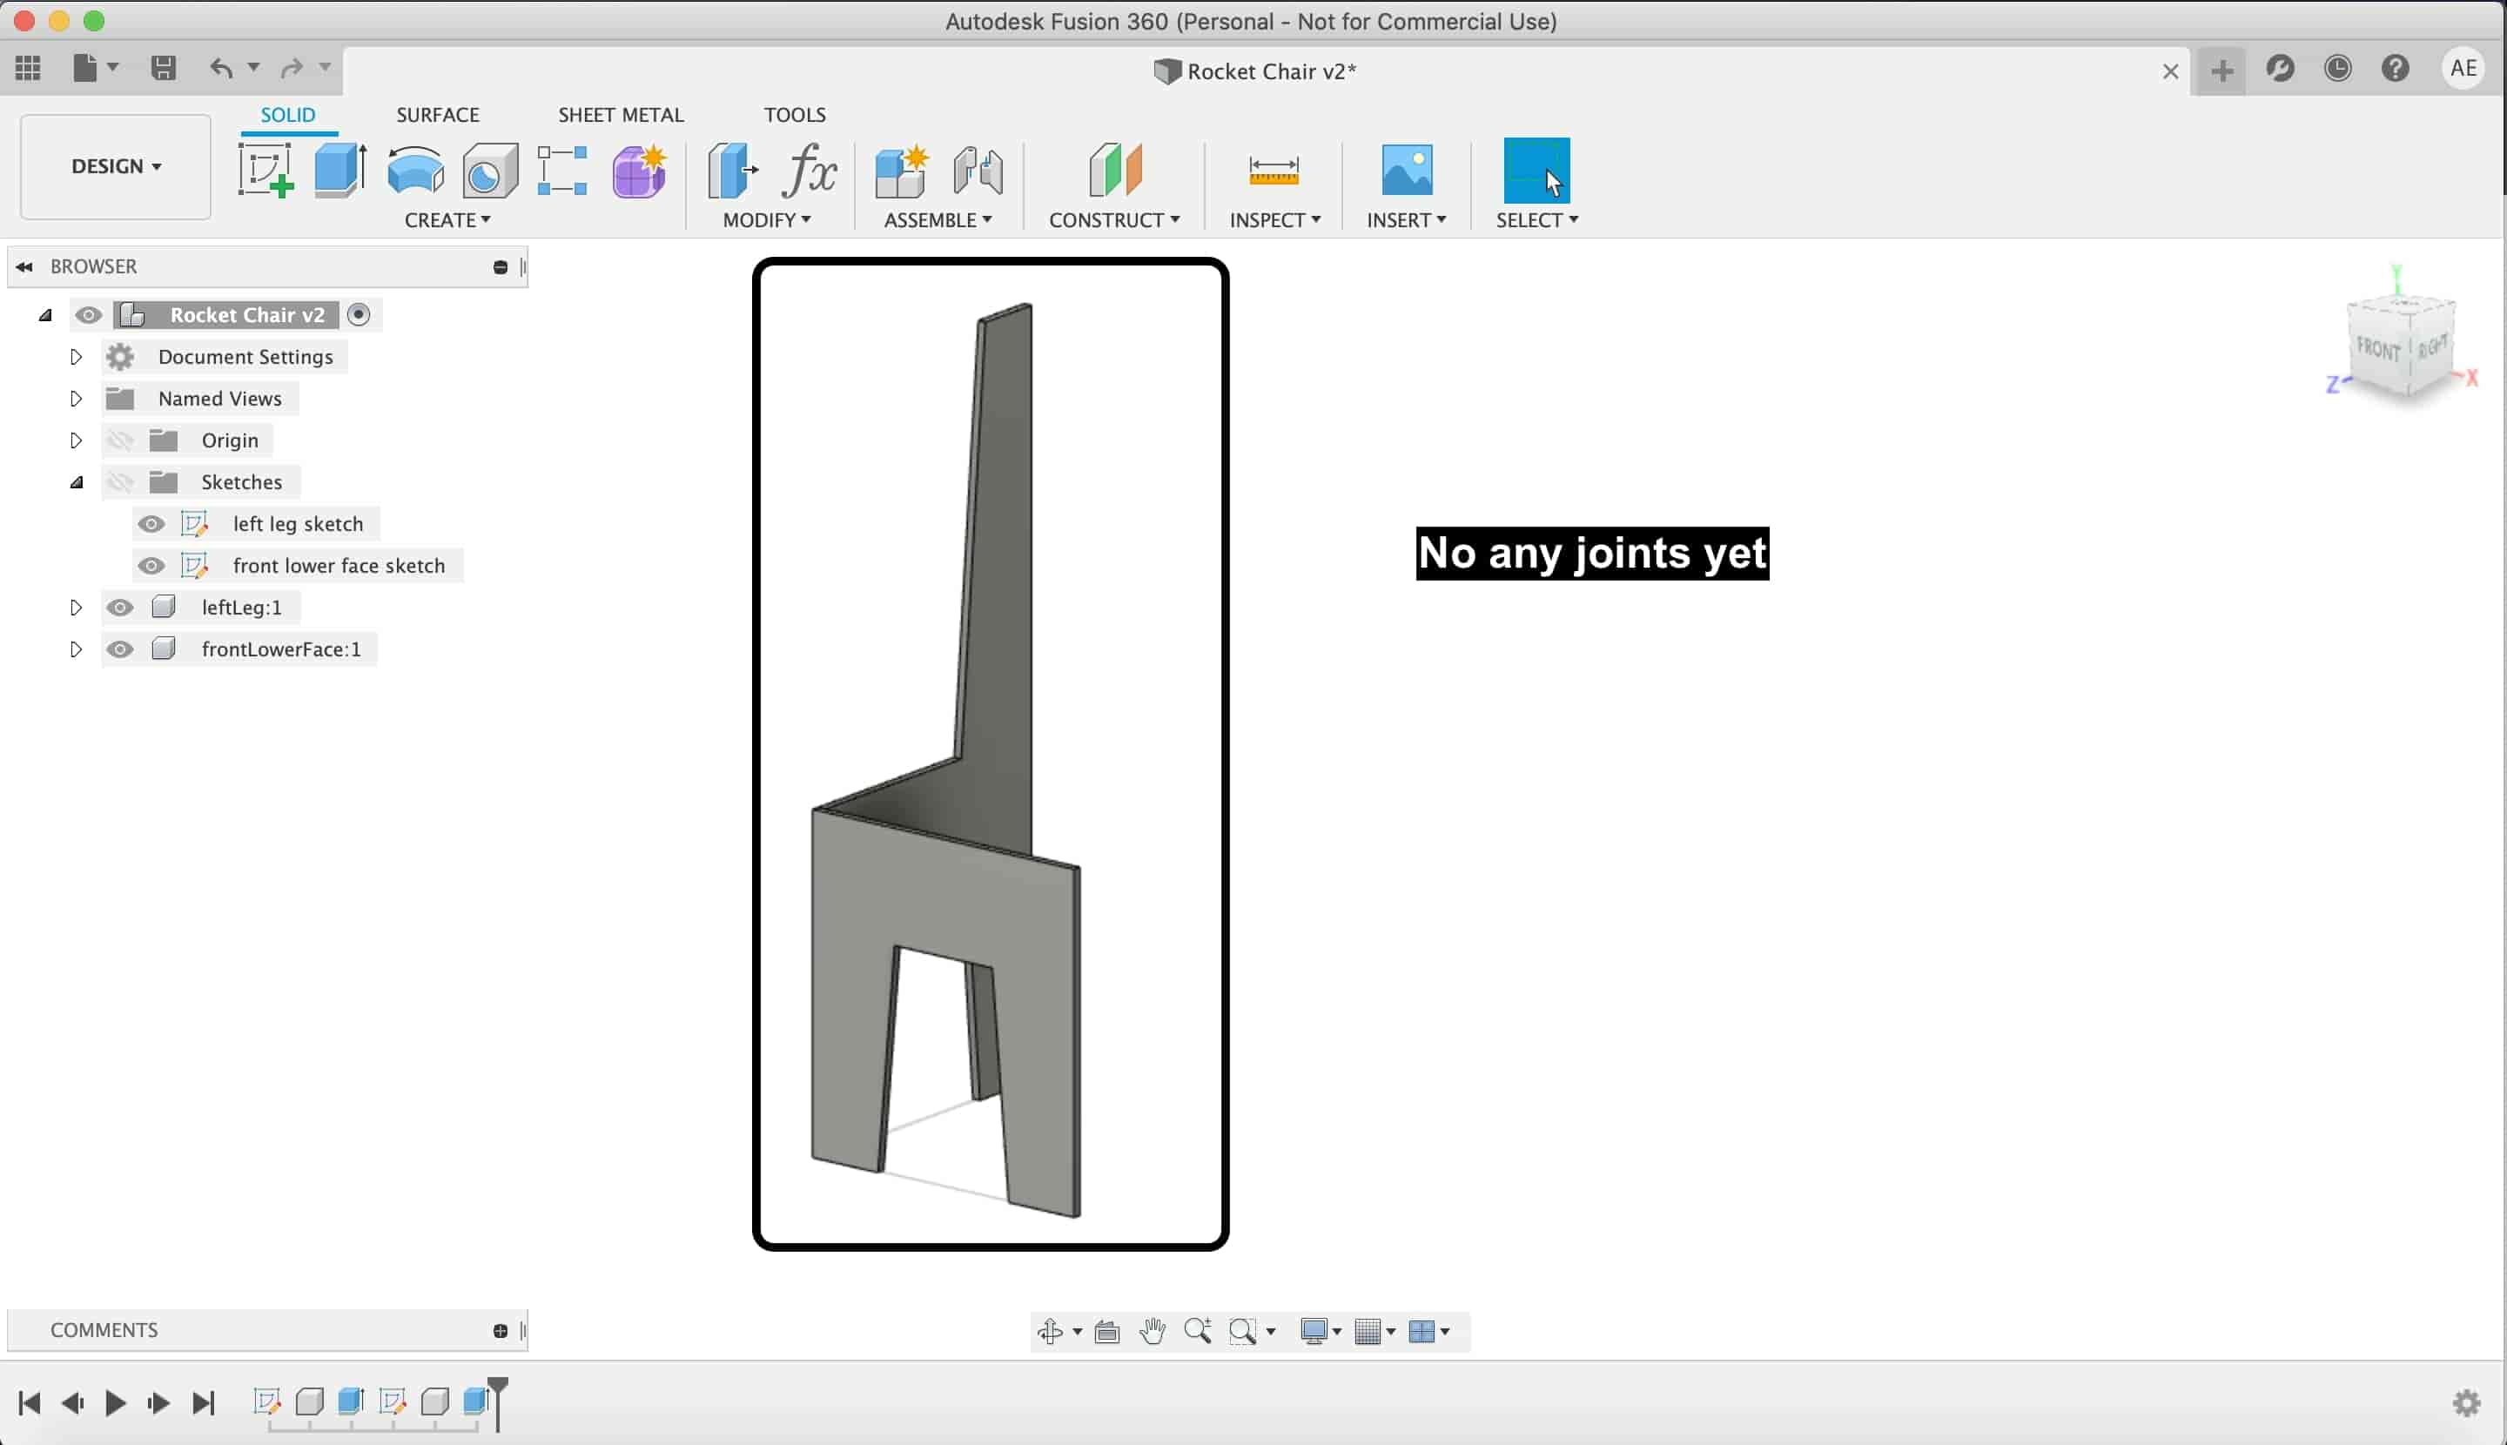Click the Rectangular Pattern icon
Screen dimensions: 2507x1445
click(562, 170)
